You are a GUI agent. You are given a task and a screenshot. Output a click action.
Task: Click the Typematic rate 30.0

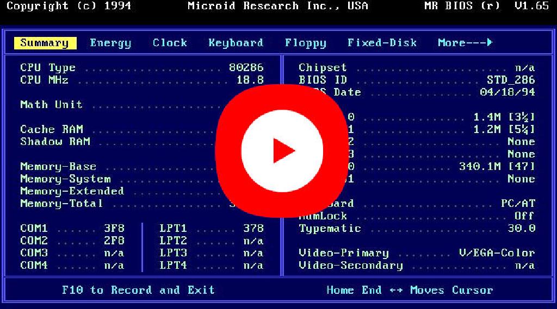[521, 228]
